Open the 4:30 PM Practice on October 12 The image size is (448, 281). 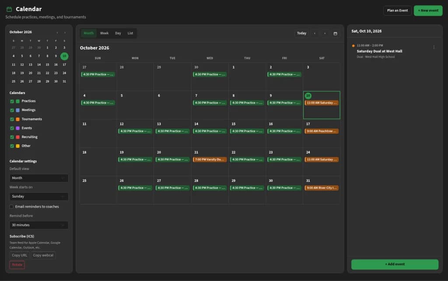(x=135, y=131)
